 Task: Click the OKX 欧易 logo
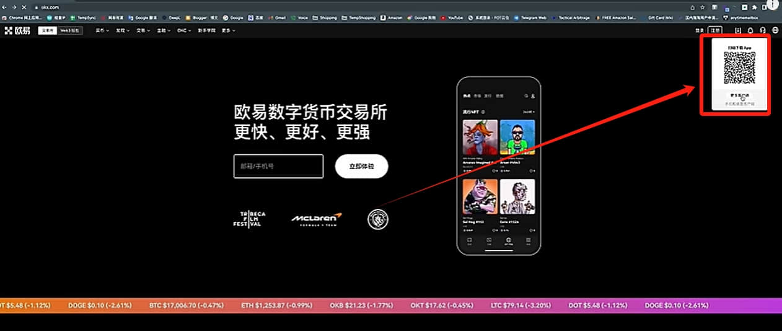(x=17, y=30)
